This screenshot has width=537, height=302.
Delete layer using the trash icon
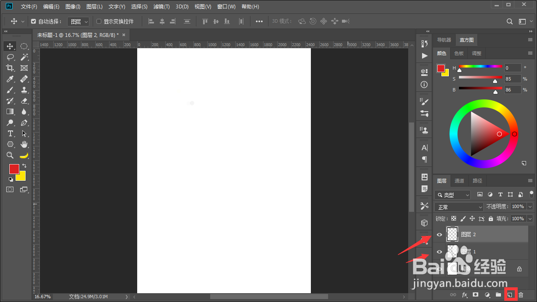[x=521, y=295]
